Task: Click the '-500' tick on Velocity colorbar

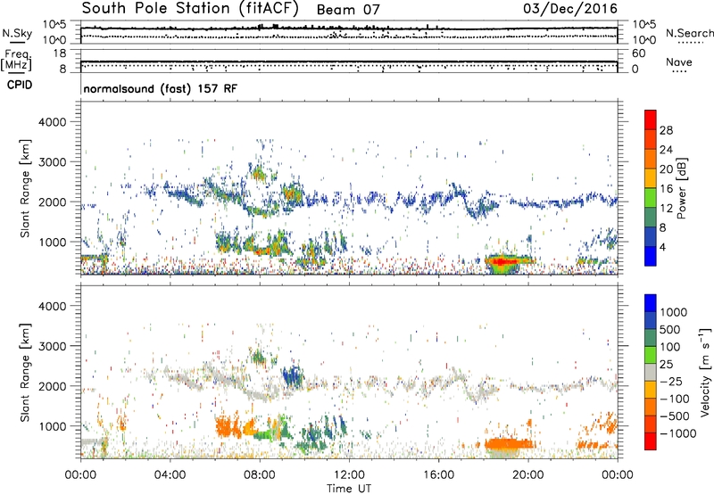Action: click(675, 416)
